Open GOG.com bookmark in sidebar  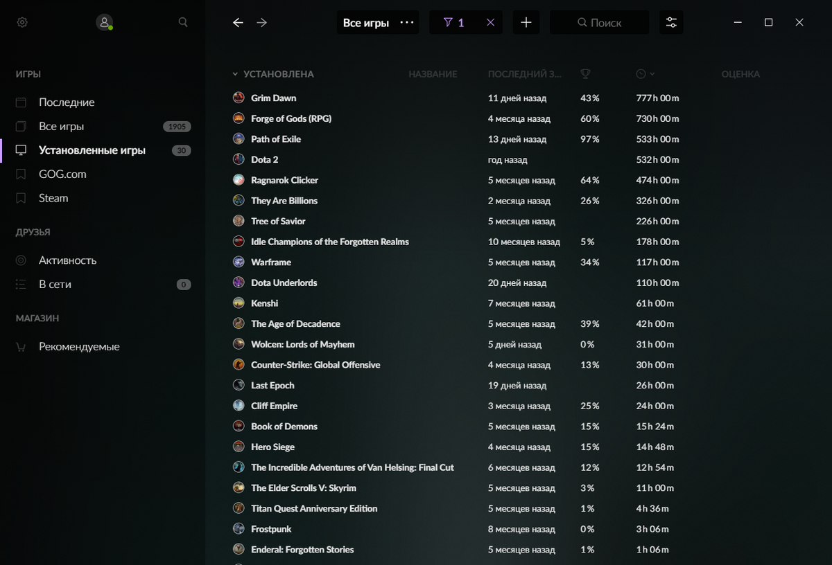tap(62, 174)
